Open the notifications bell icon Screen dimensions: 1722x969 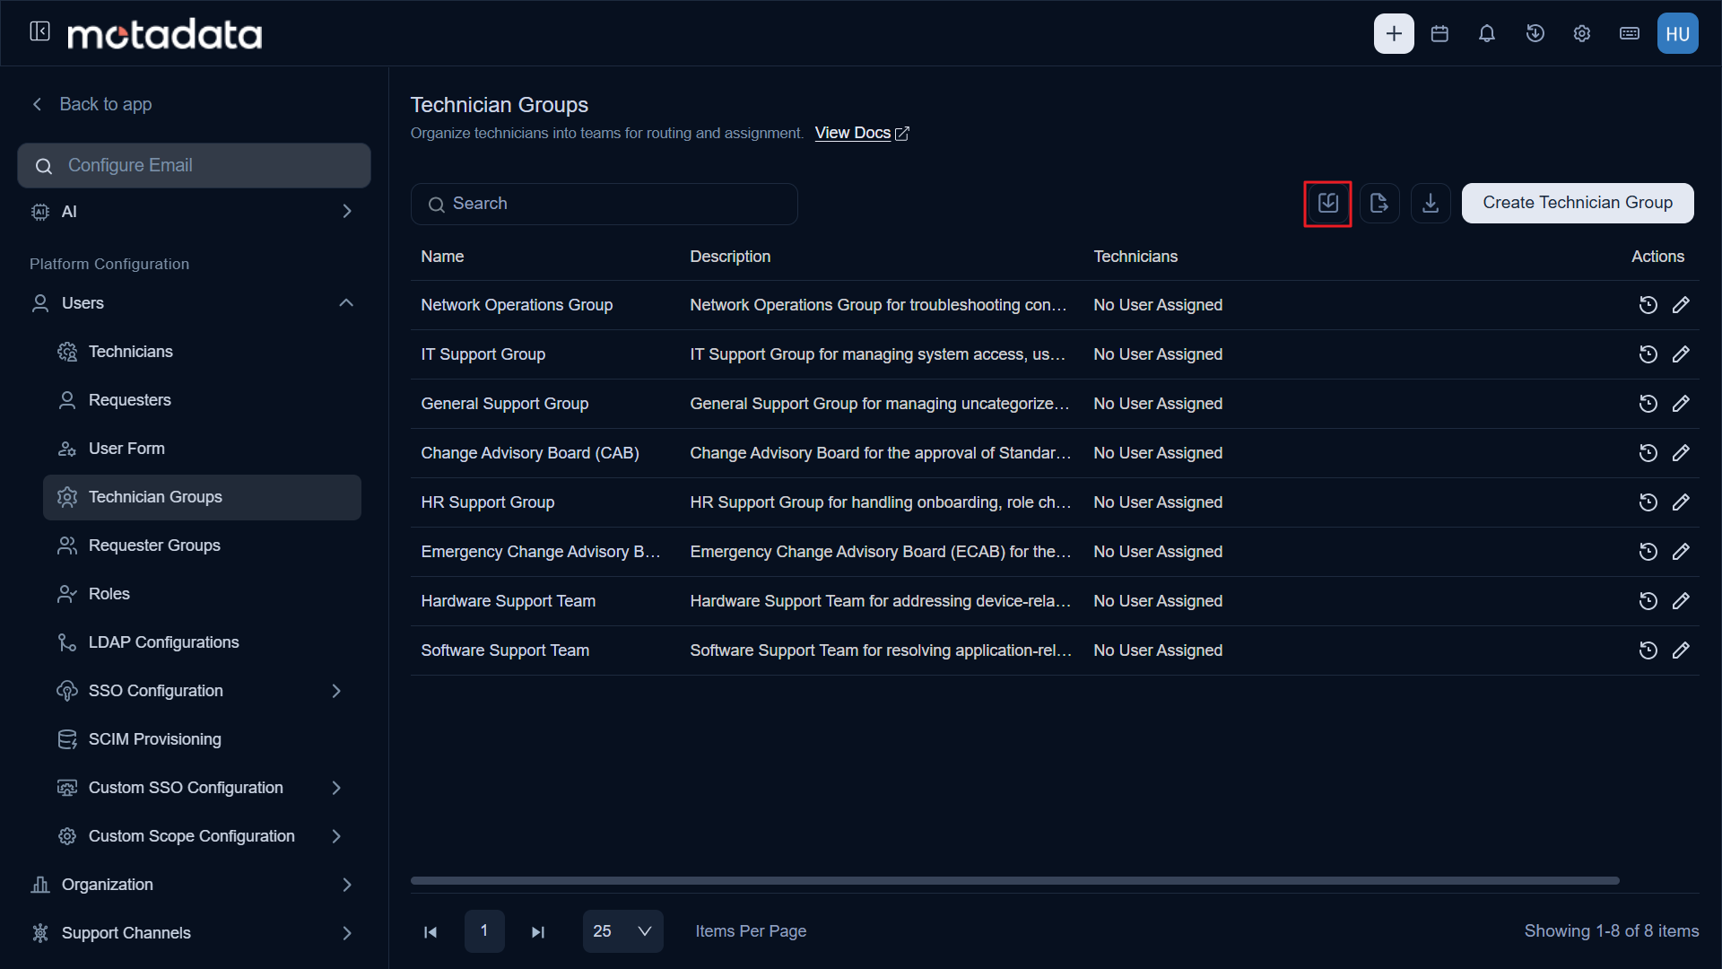coord(1487,34)
